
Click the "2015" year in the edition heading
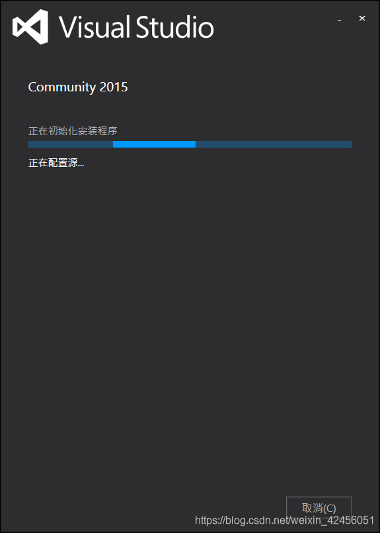[114, 87]
